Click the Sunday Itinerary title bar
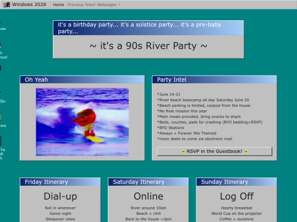 tap(237, 182)
